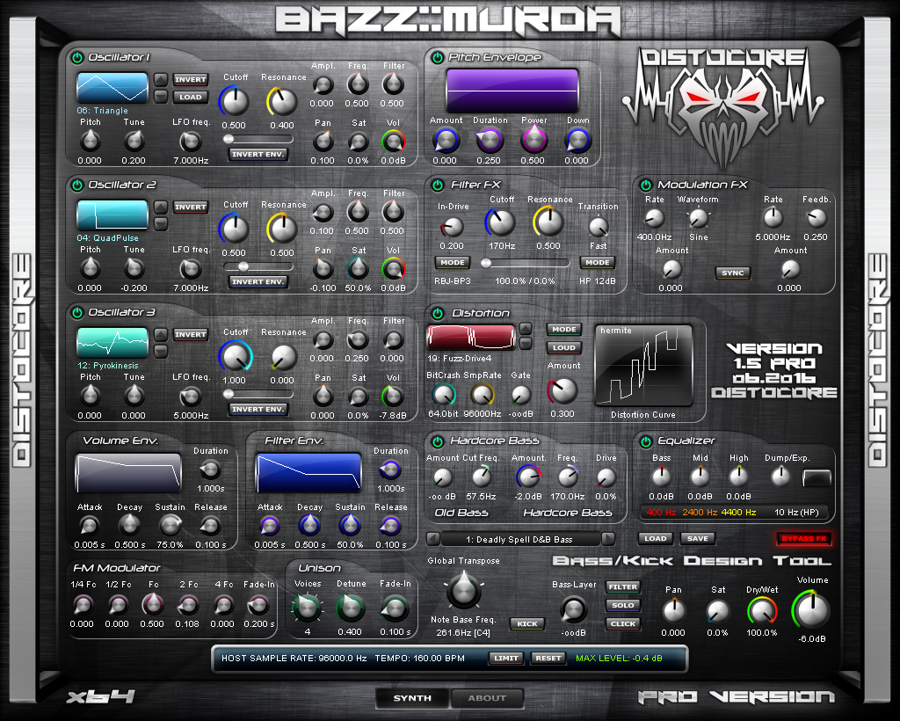This screenshot has height=721, width=900.
Task: Click Filter FX MODE button above HP 12dB
Action: [x=598, y=263]
